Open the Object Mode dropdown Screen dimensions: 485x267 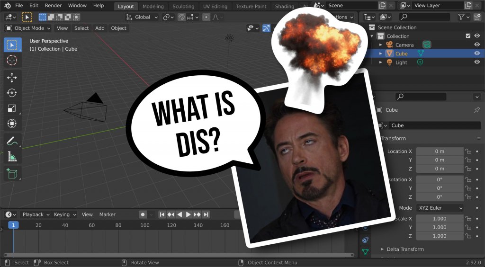click(x=28, y=28)
